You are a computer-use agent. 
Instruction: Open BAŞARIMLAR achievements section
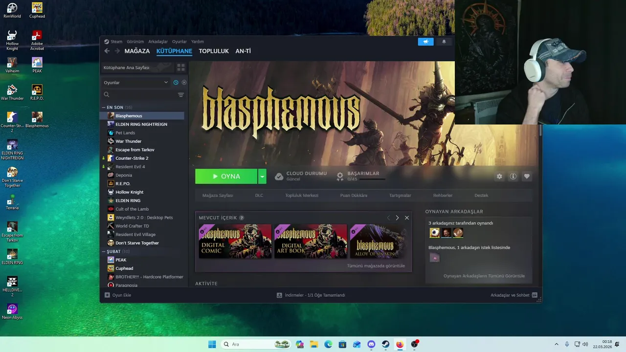(361, 176)
